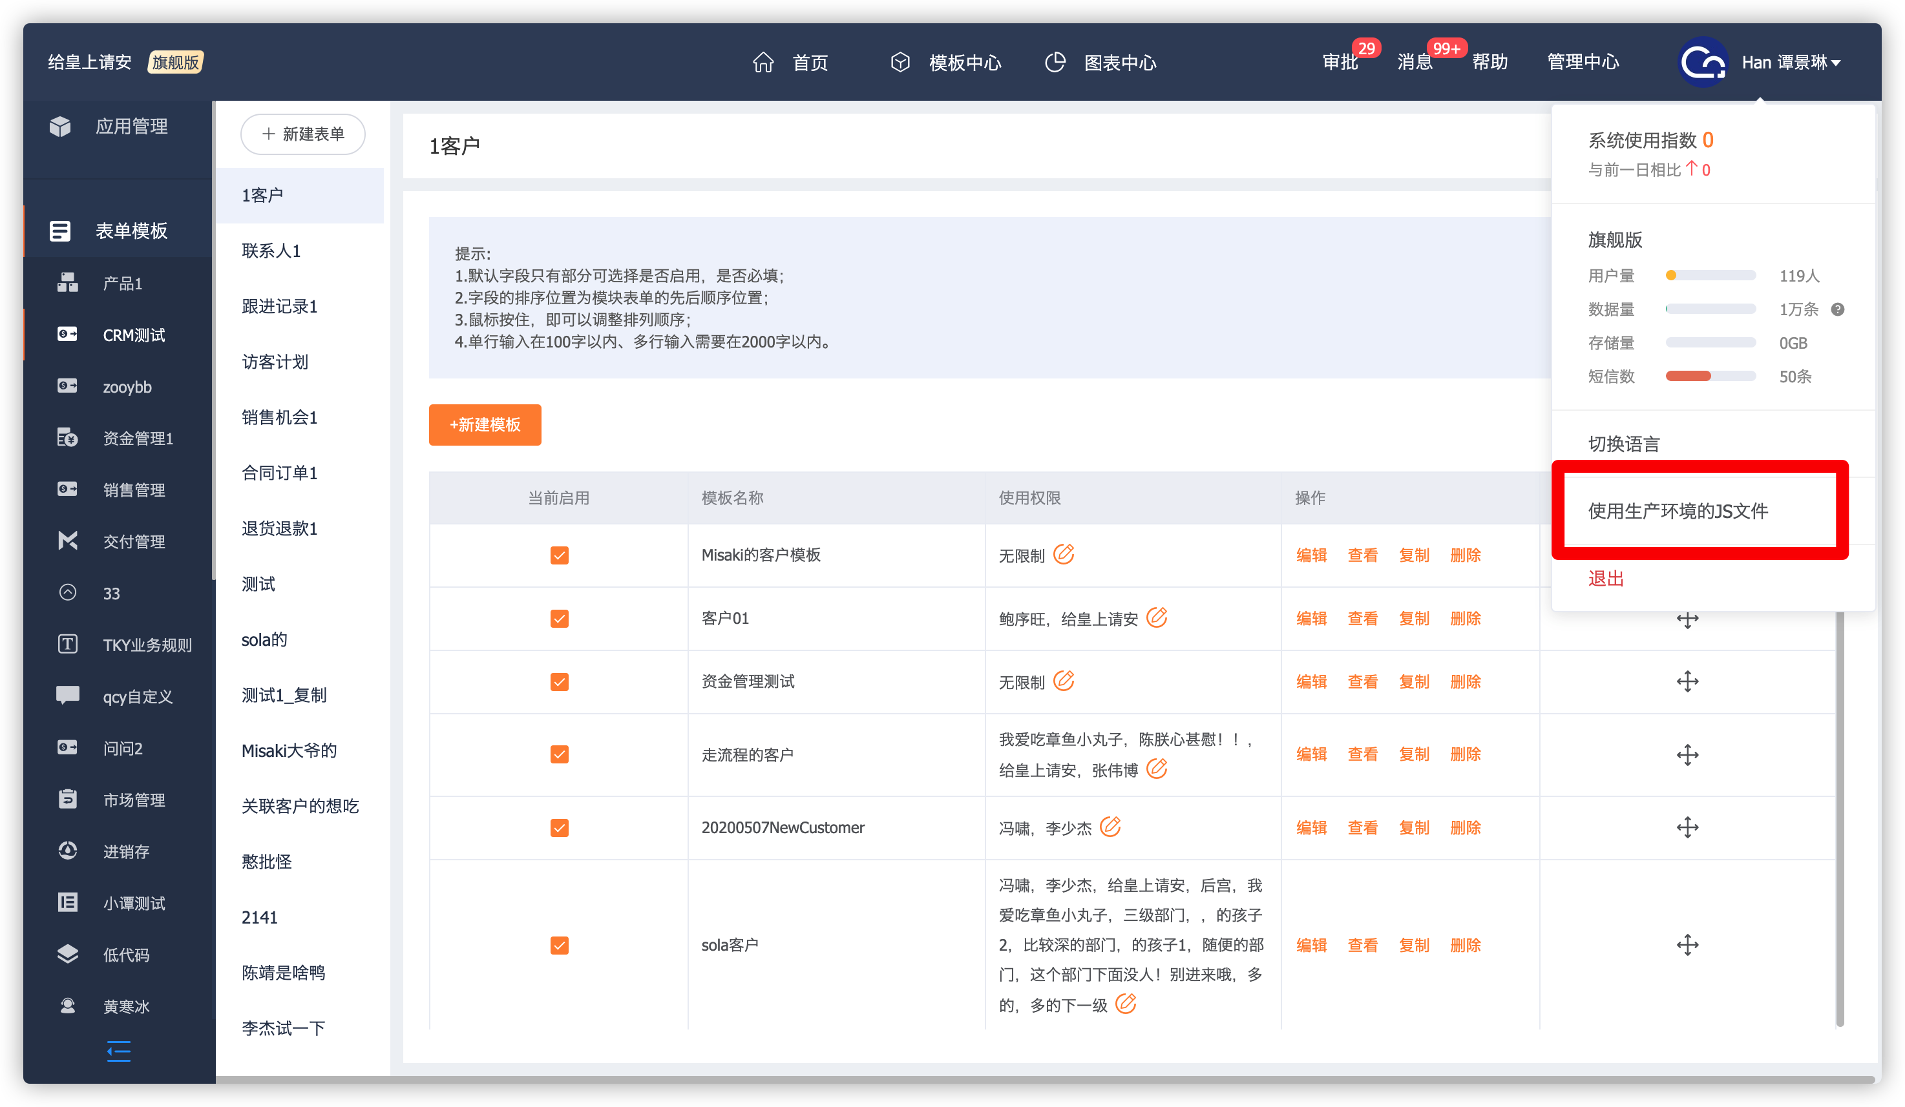
Task: Click the pie chart icon for 图表中心
Action: click(1055, 62)
